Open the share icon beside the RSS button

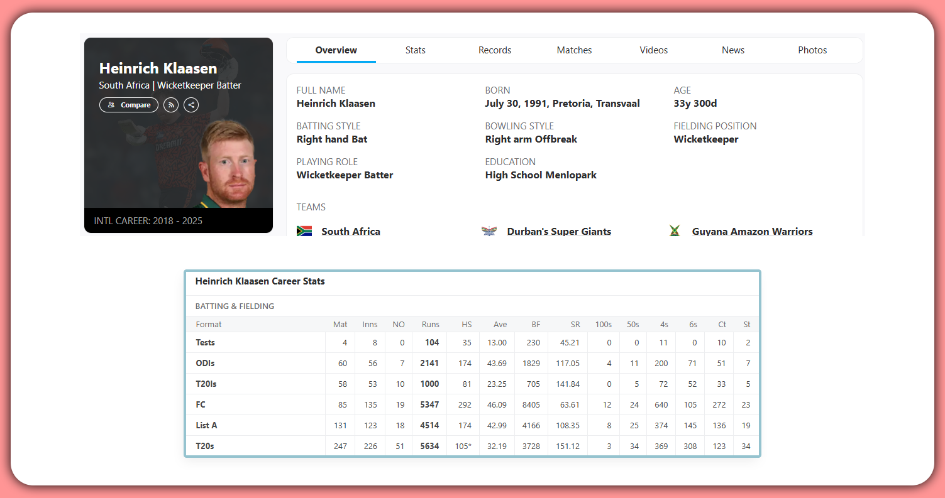[x=191, y=105]
